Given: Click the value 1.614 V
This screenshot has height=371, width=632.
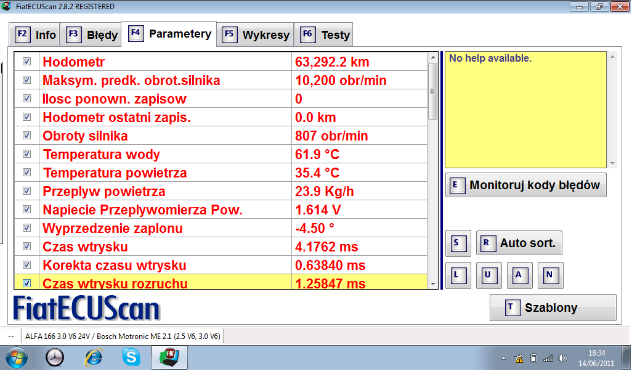Looking at the screenshot, I should click(318, 210).
